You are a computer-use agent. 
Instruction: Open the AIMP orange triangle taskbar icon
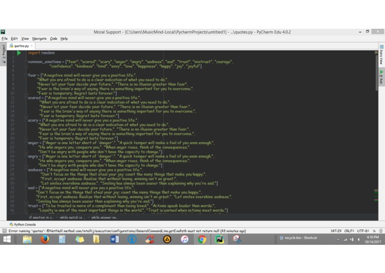[167, 239]
